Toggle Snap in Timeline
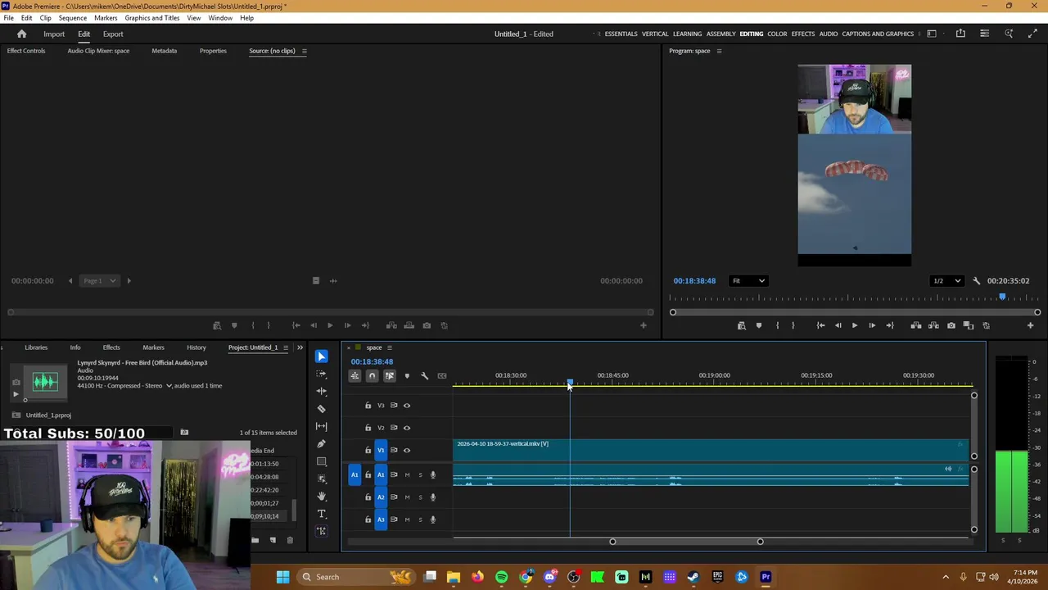 372,376
